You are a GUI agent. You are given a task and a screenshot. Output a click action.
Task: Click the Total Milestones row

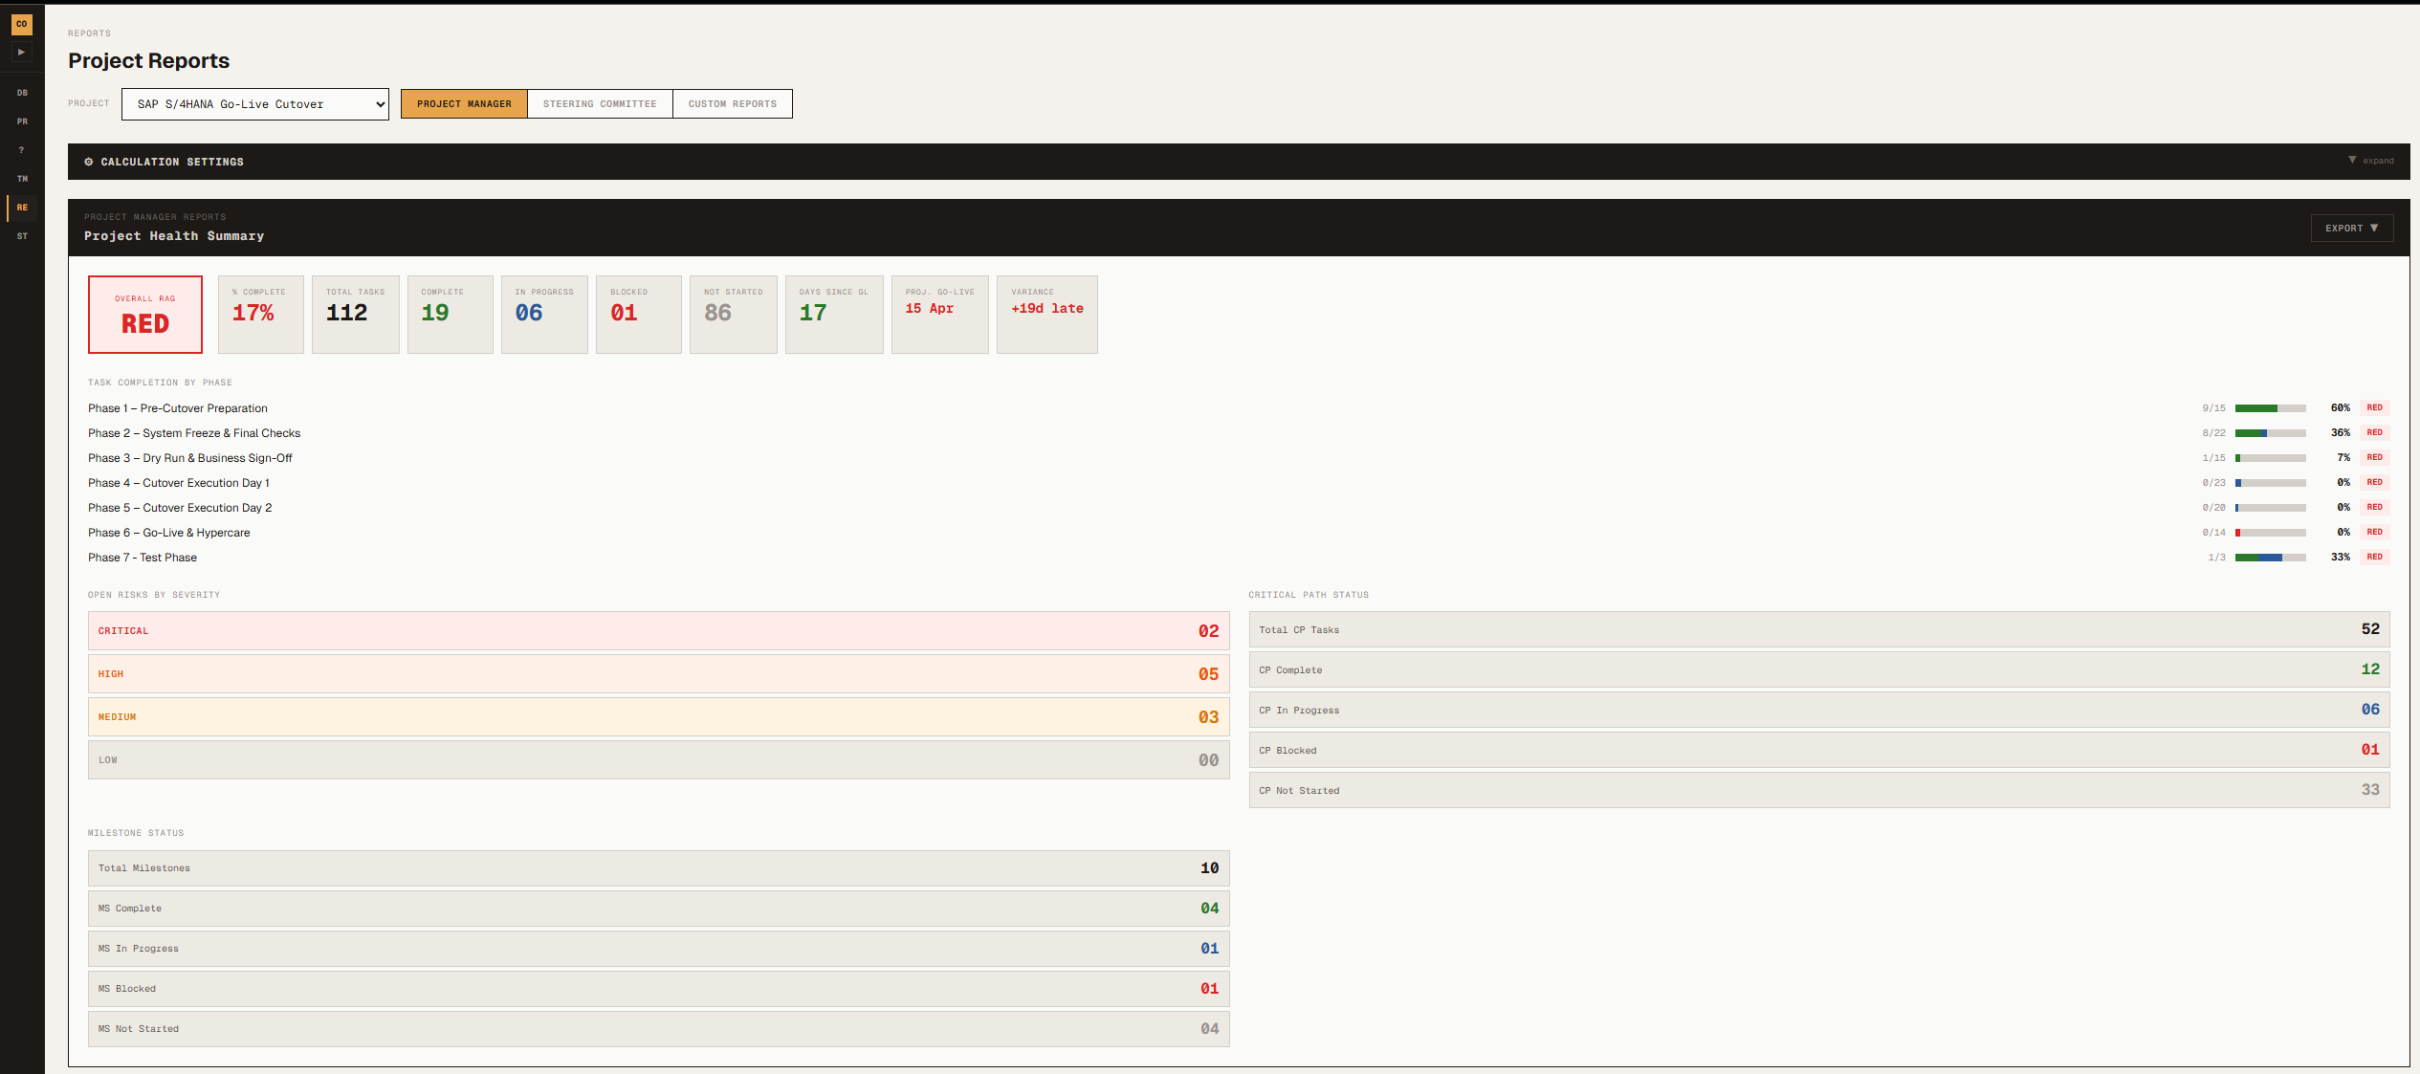pyautogui.click(x=658, y=868)
